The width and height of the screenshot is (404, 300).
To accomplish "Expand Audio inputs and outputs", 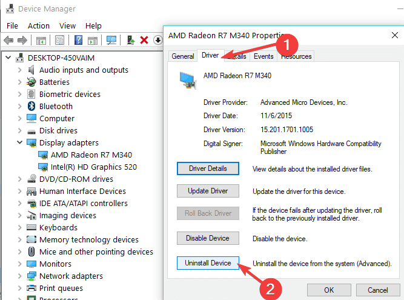I will [x=19, y=70].
